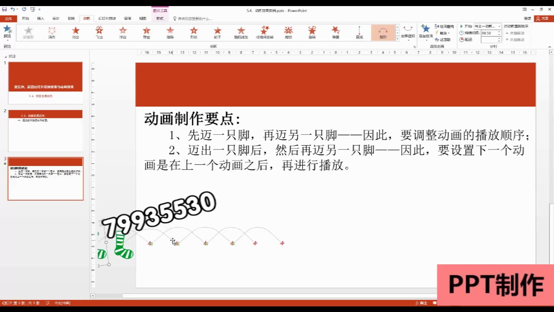554x312 pixels.
Task: Select the green striped sock image
Action: coord(123,245)
